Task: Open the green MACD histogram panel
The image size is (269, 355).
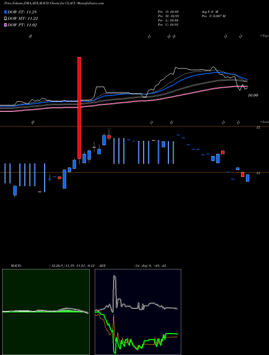Action: [x=46, y=312]
